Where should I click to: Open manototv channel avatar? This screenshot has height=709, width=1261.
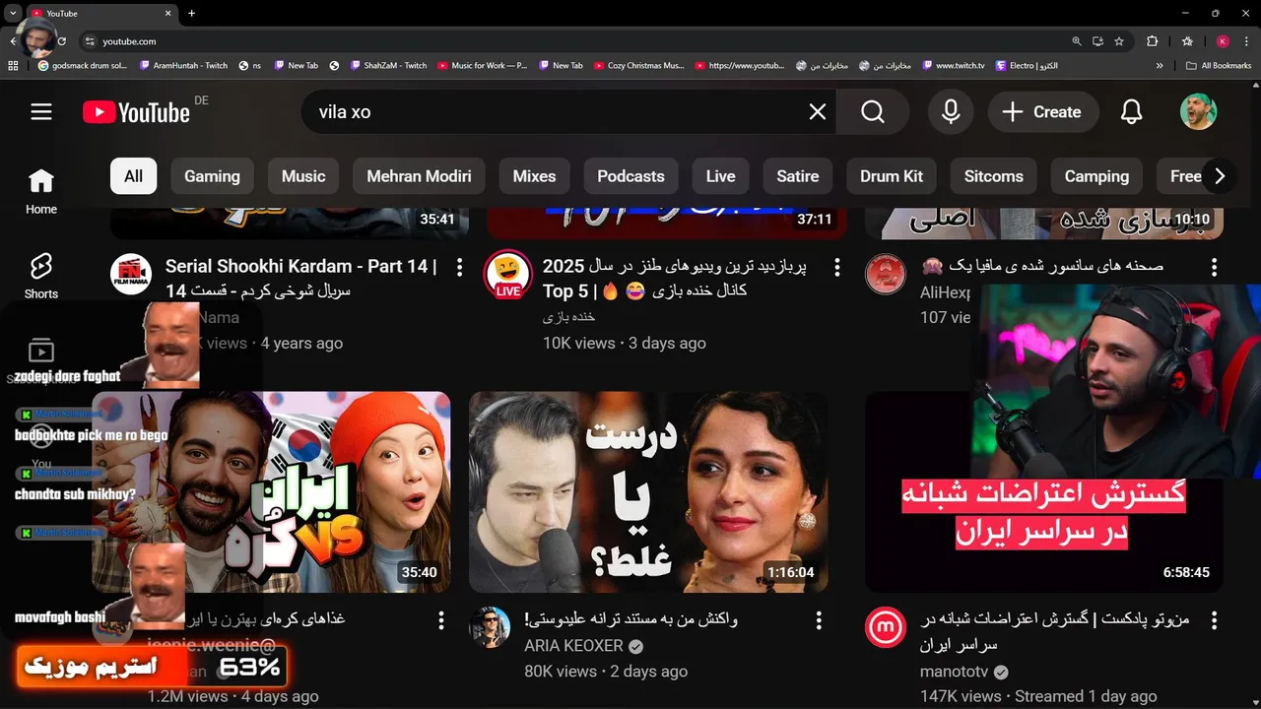[886, 627]
